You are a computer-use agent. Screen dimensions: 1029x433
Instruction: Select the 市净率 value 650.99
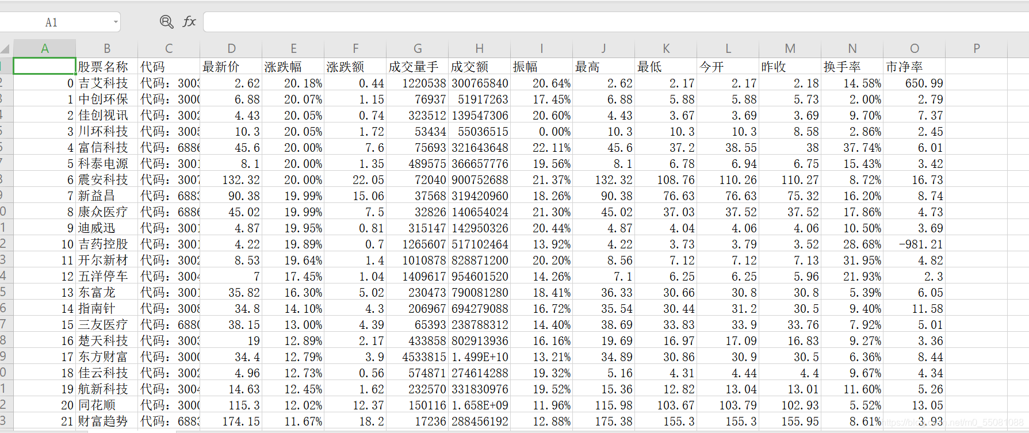coord(915,83)
